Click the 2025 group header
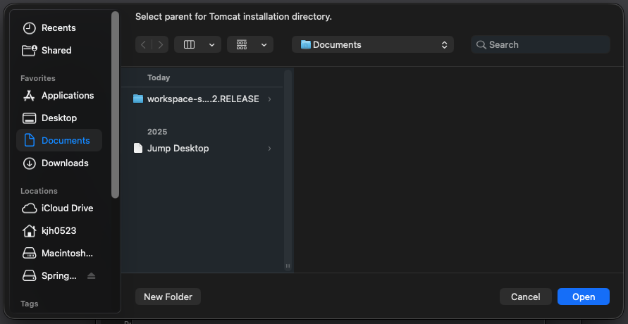Viewport: 628px width, 324px height. (x=157, y=132)
